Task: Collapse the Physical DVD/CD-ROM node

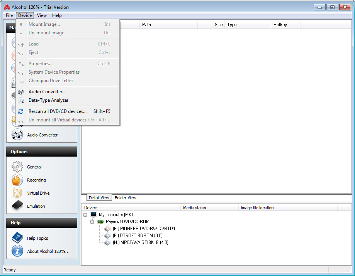Action: pos(92,222)
